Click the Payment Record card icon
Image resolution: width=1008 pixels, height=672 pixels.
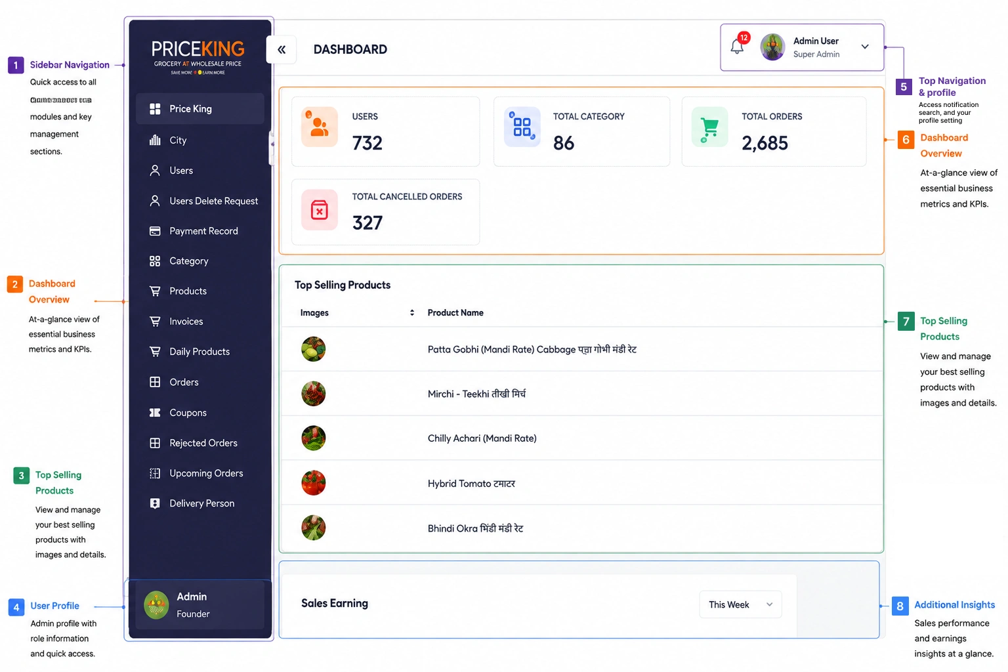155,231
